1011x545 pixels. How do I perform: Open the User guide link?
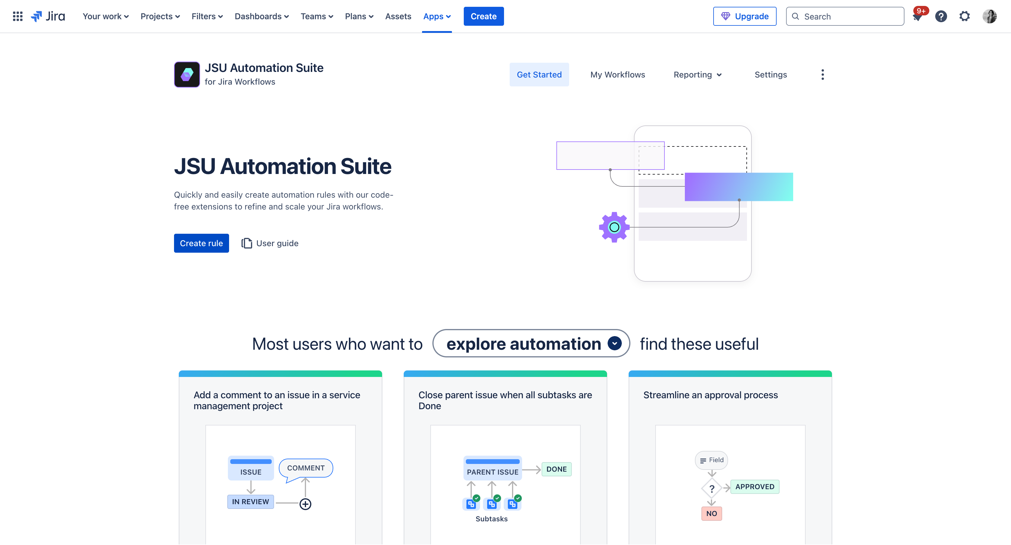[x=270, y=243]
